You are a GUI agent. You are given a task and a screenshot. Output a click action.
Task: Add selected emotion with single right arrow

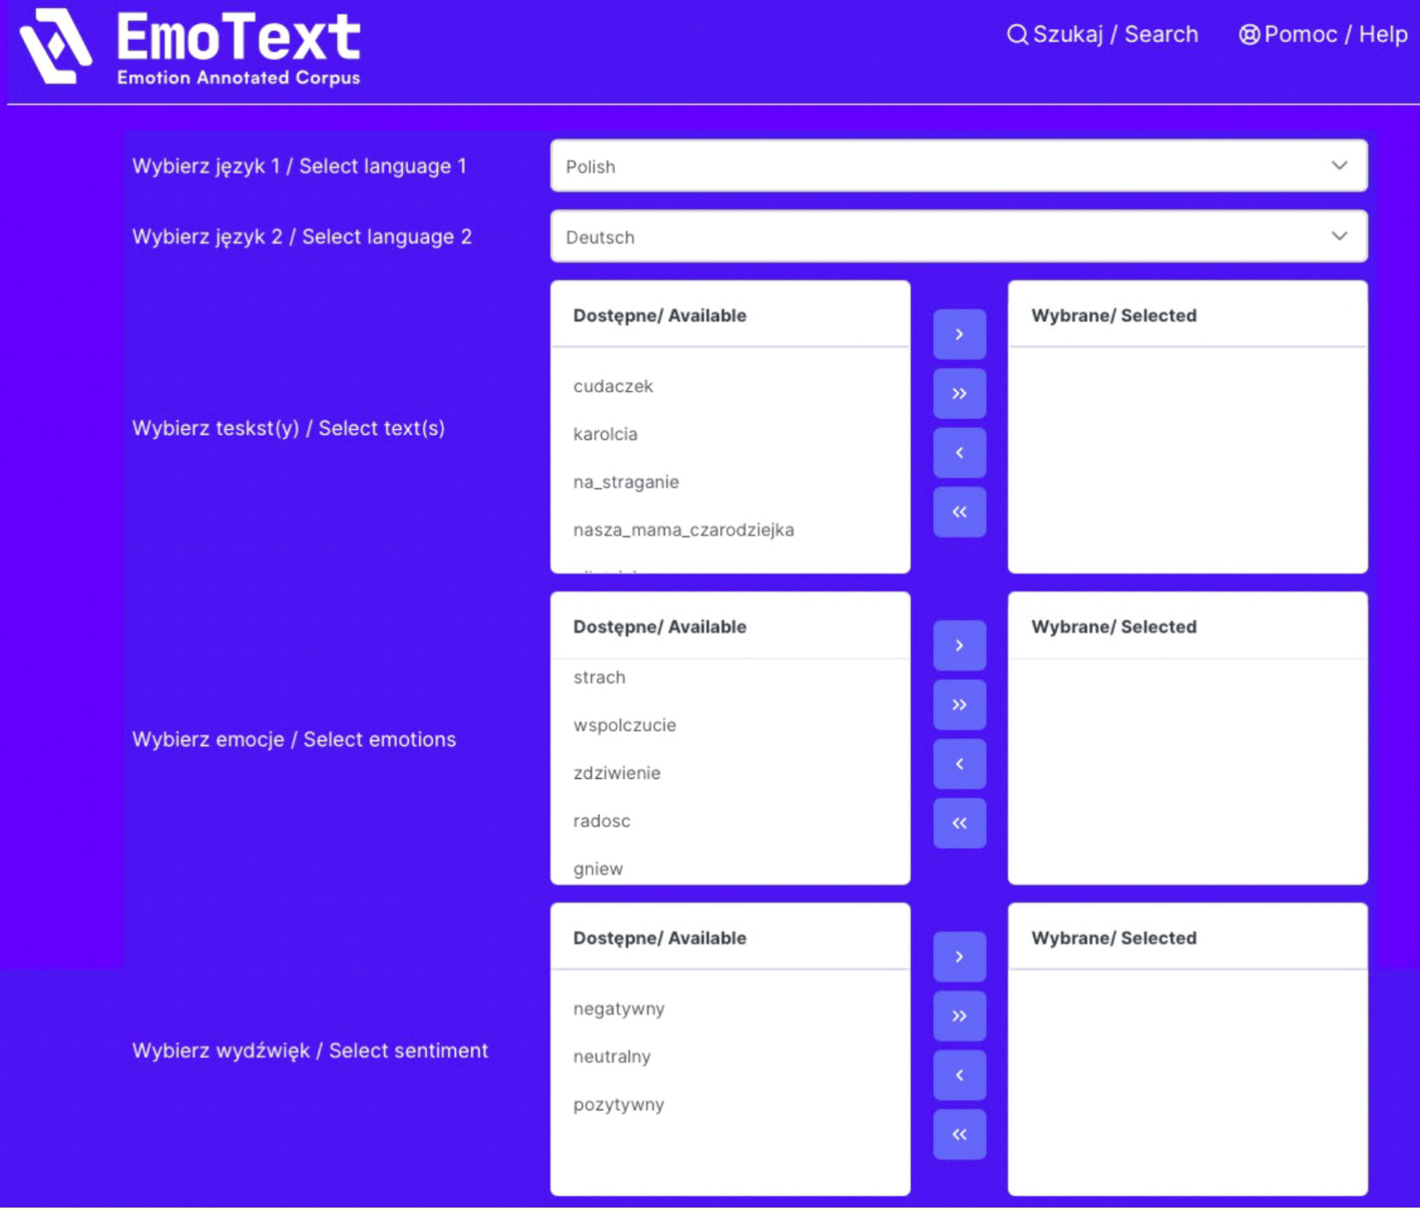tap(958, 645)
